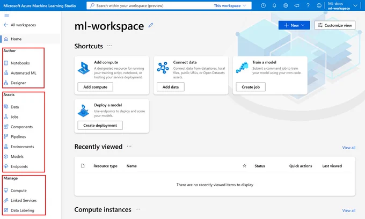Go back to All workspaces
Image resolution: width=365 pixels, height=219 pixels.
20,25
